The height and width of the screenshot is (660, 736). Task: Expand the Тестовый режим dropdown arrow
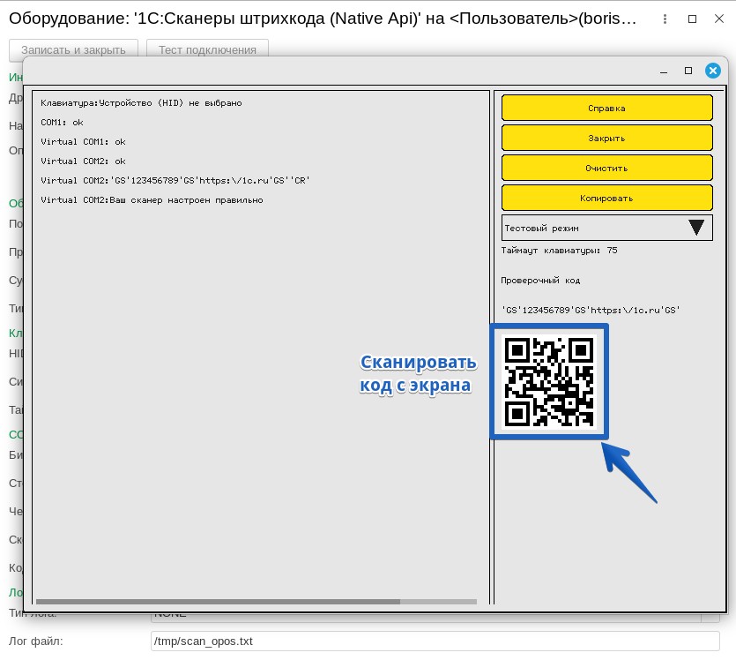pyautogui.click(x=696, y=228)
